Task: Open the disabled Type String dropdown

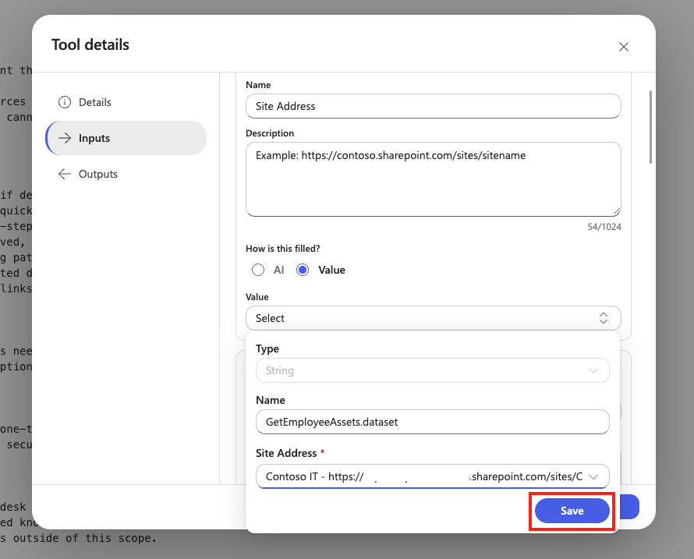Action: pyautogui.click(x=433, y=370)
